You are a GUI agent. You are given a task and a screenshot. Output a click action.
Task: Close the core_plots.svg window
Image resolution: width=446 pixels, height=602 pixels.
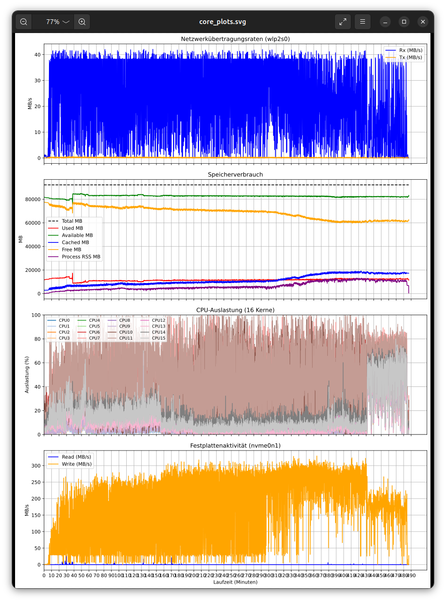[423, 22]
